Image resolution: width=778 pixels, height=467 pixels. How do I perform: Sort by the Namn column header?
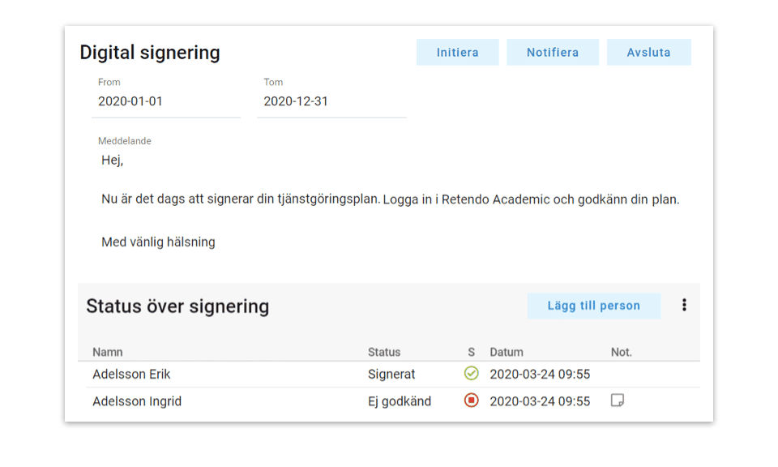tap(108, 352)
